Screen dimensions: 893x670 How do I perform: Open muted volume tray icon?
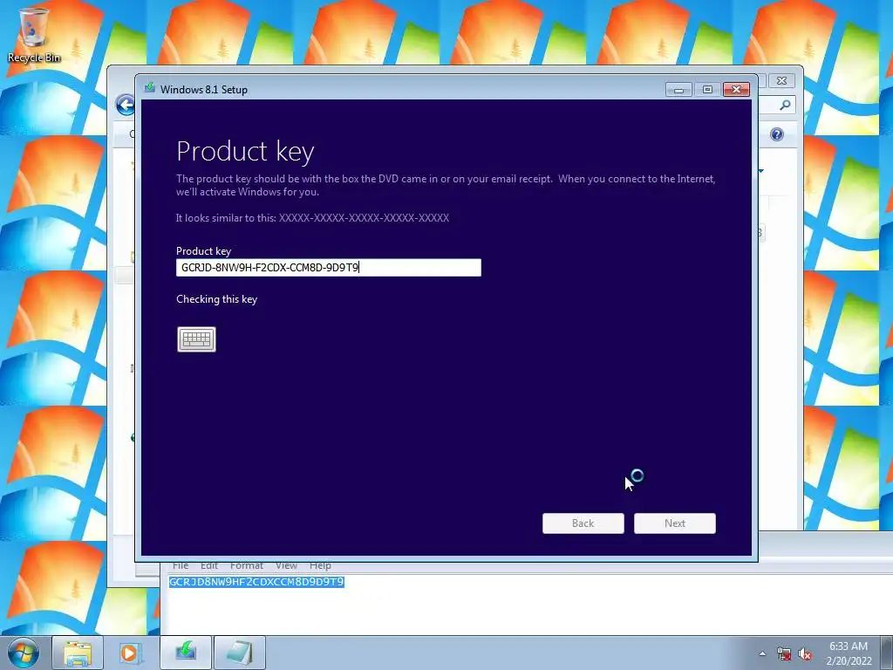[x=805, y=654]
